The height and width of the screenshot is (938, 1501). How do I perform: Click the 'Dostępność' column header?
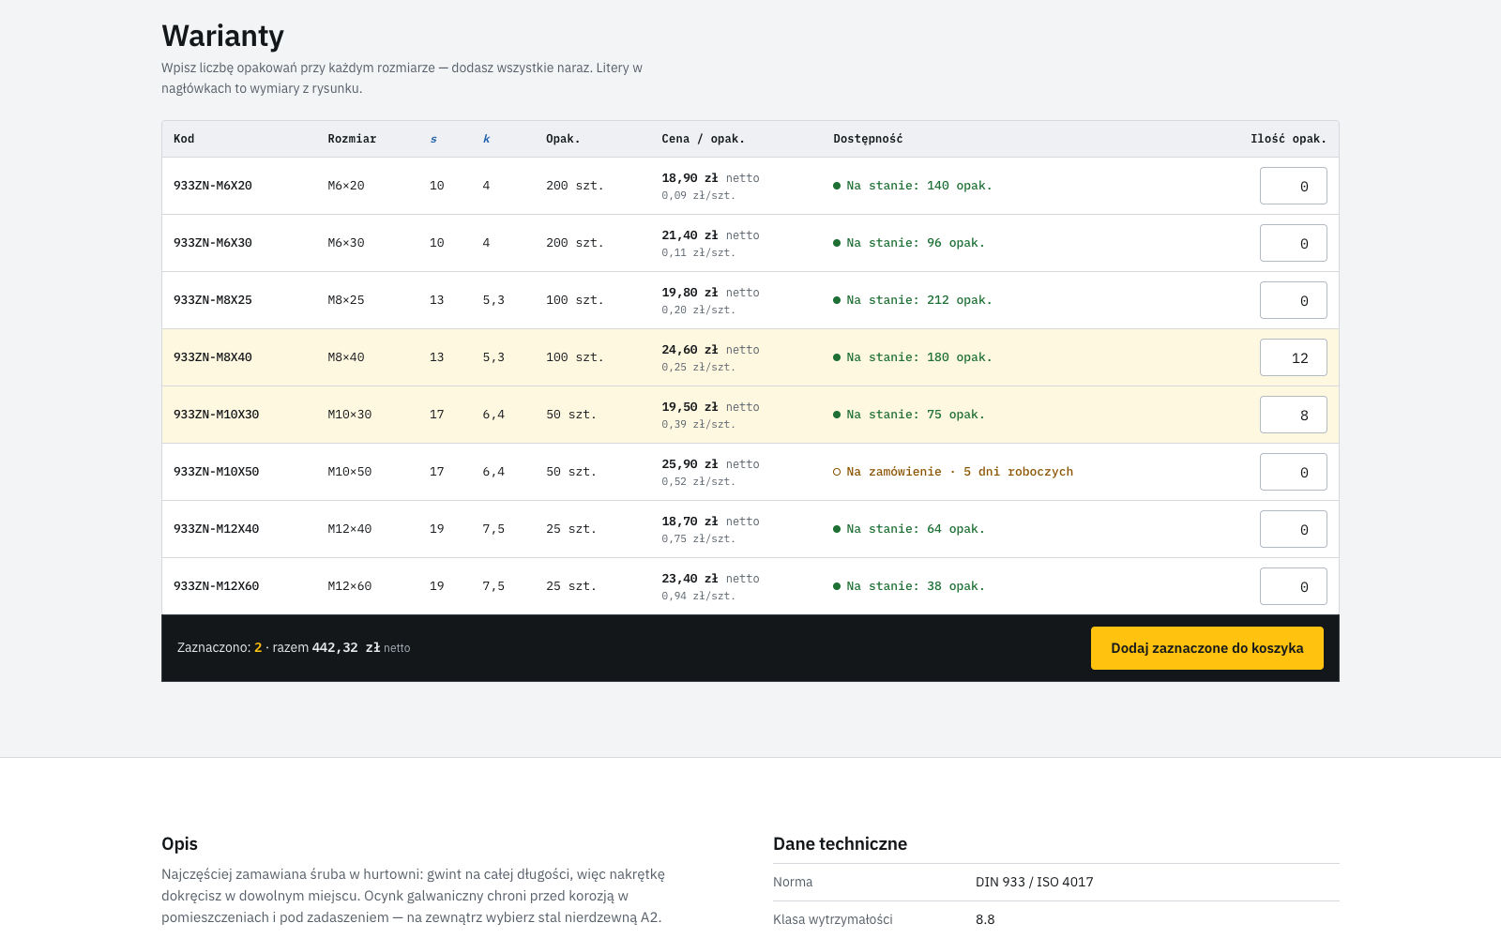(x=868, y=139)
